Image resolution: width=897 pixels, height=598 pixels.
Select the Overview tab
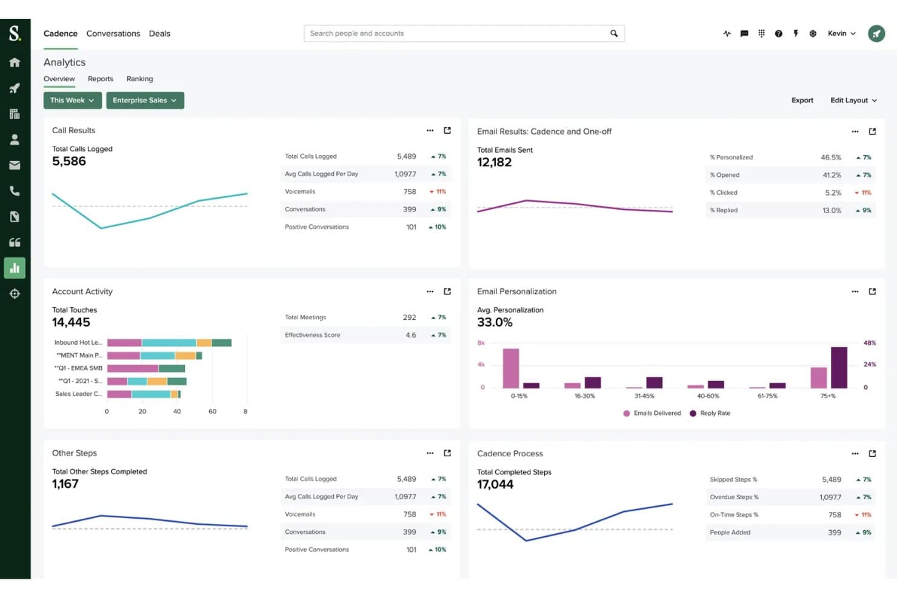59,79
